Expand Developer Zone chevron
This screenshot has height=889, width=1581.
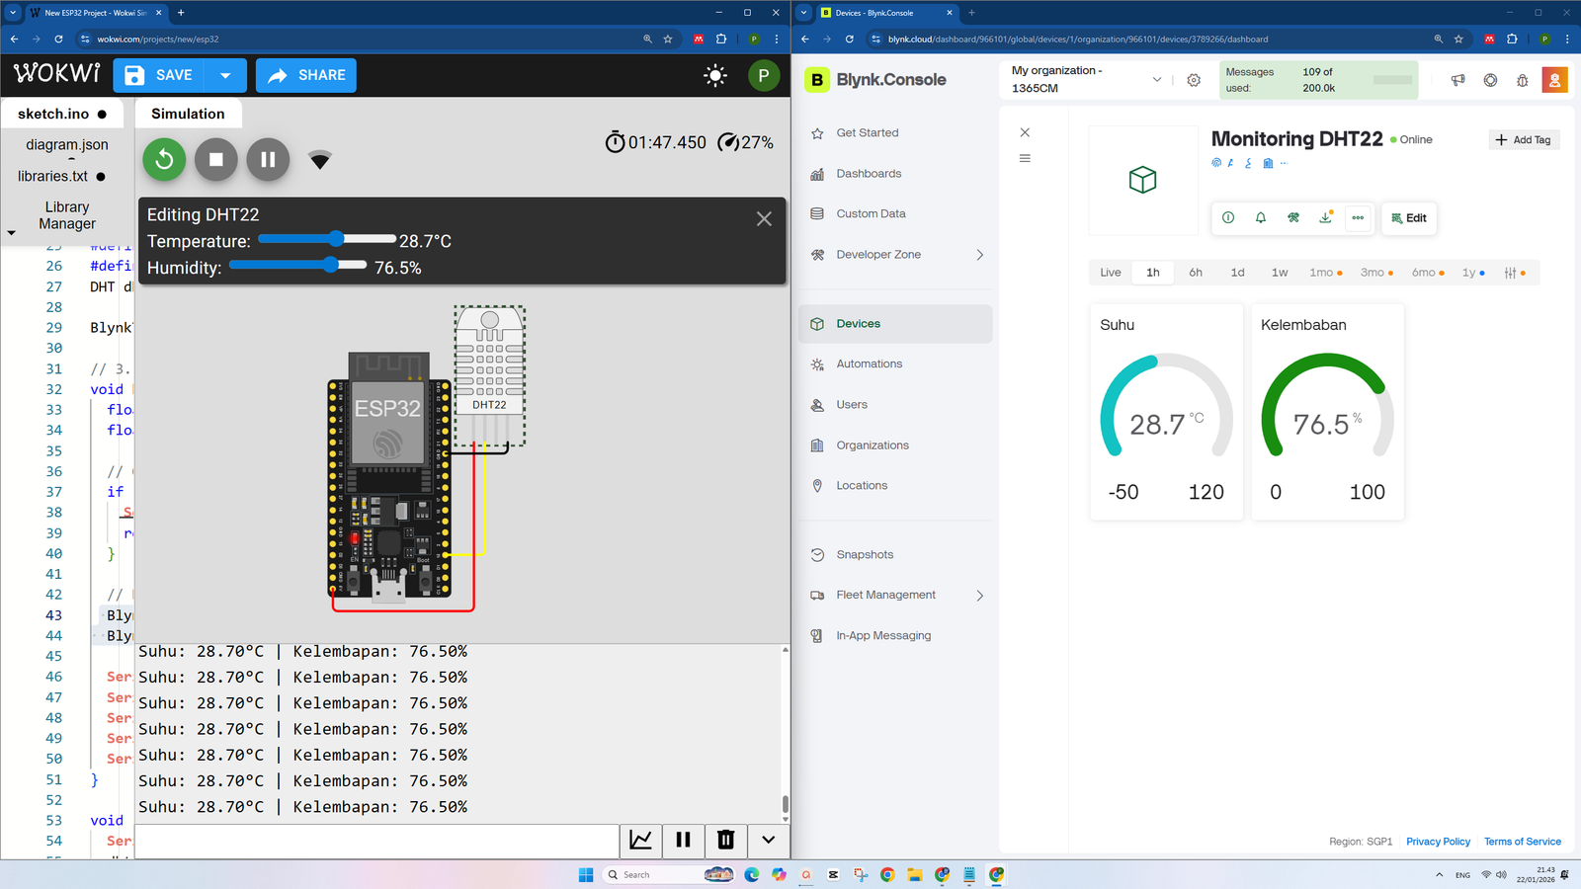(x=980, y=255)
